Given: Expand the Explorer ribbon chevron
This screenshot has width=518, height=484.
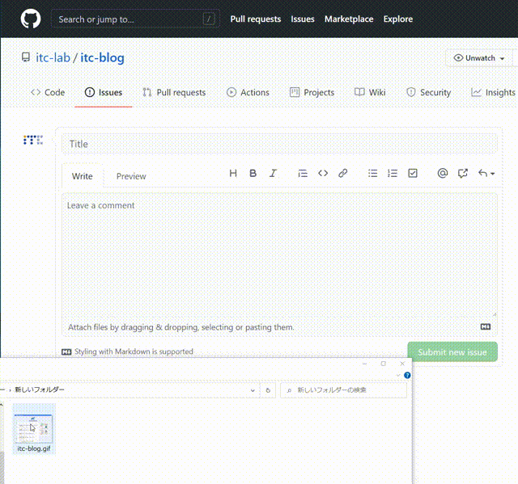Looking at the screenshot, I should (398, 375).
